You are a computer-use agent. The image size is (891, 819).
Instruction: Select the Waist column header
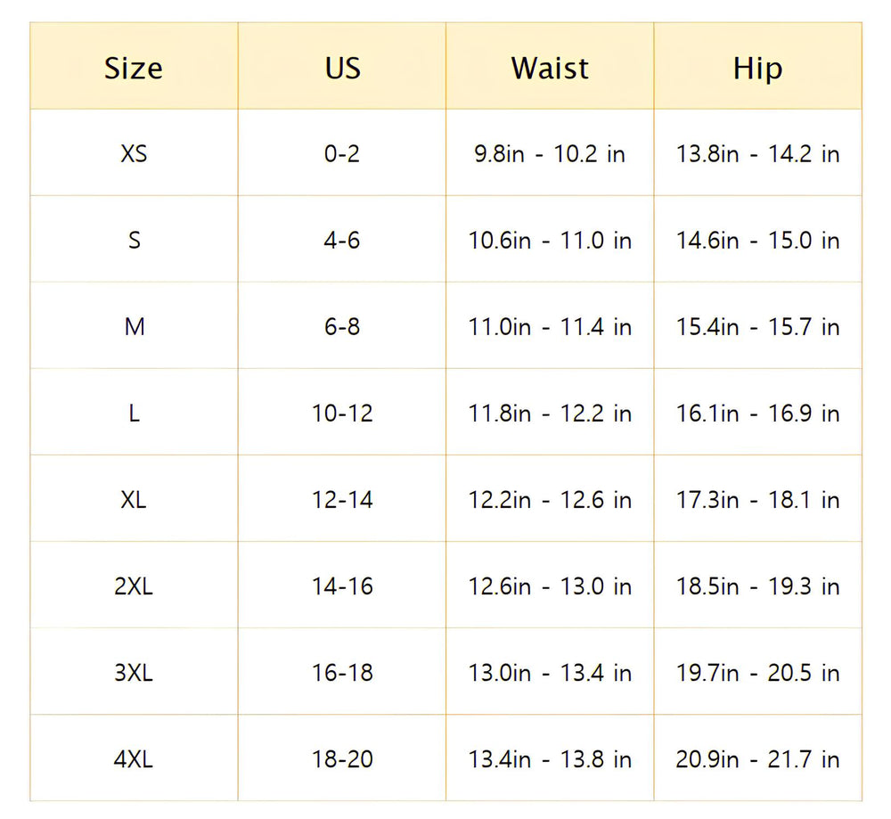(x=550, y=69)
